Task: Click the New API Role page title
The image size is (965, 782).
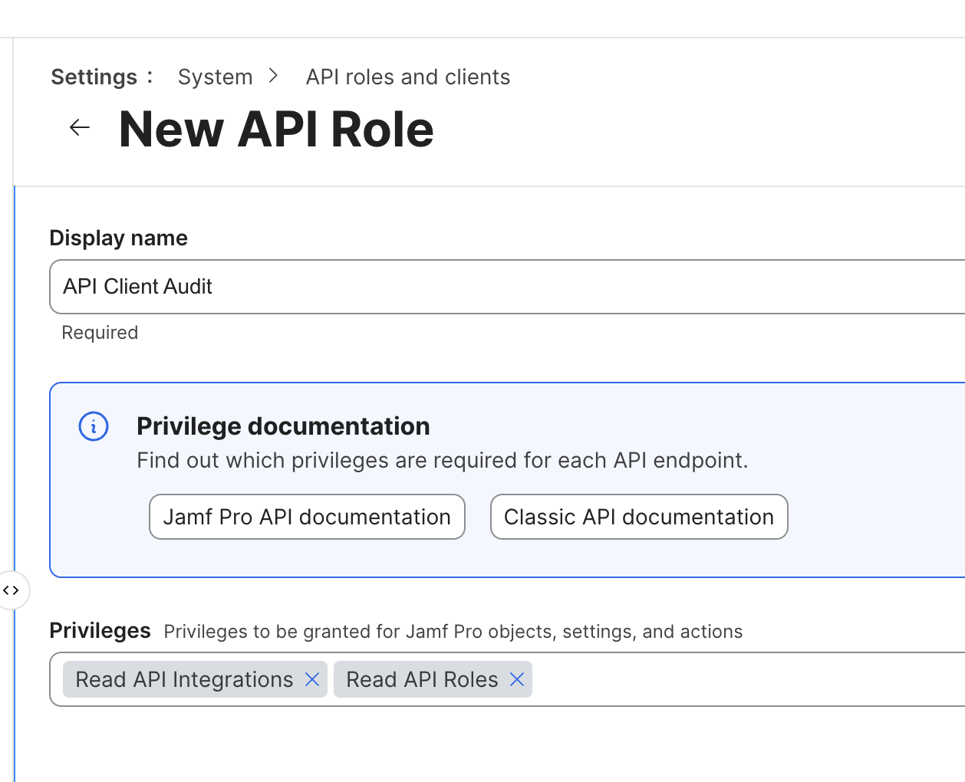Action: [x=276, y=129]
